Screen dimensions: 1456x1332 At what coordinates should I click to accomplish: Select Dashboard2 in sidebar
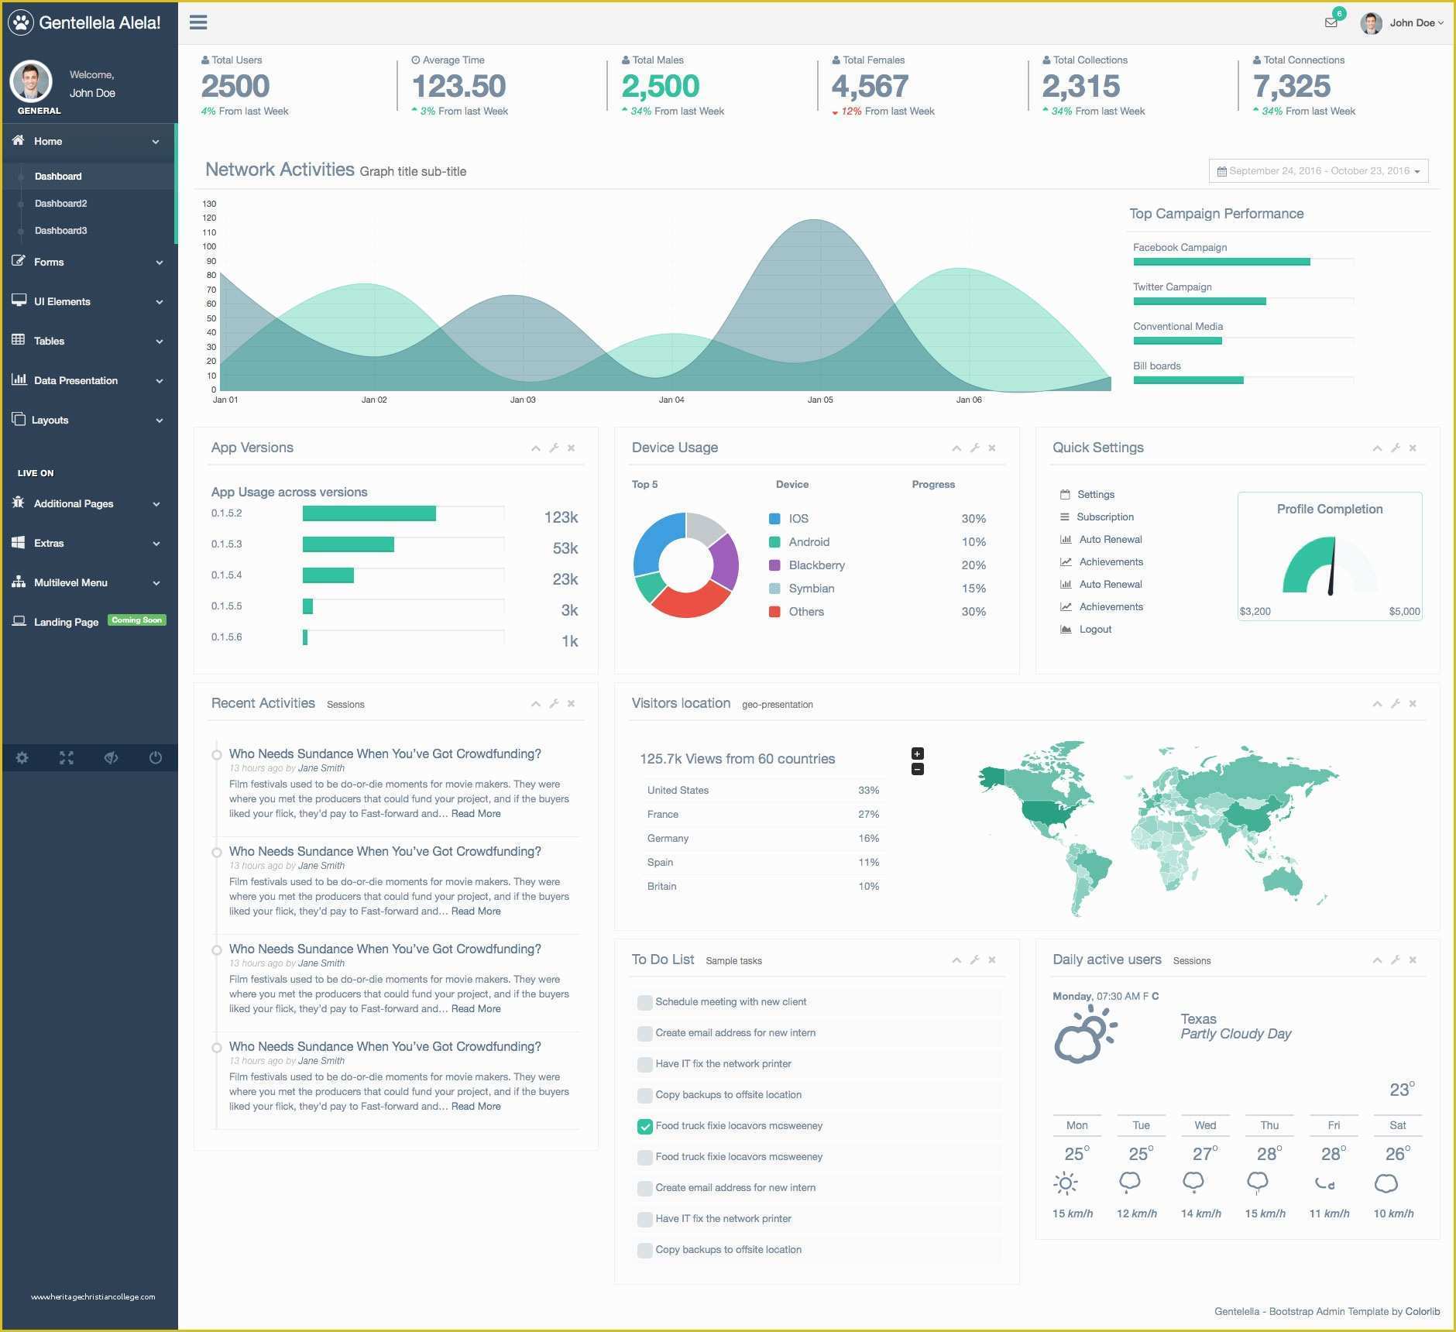(60, 204)
